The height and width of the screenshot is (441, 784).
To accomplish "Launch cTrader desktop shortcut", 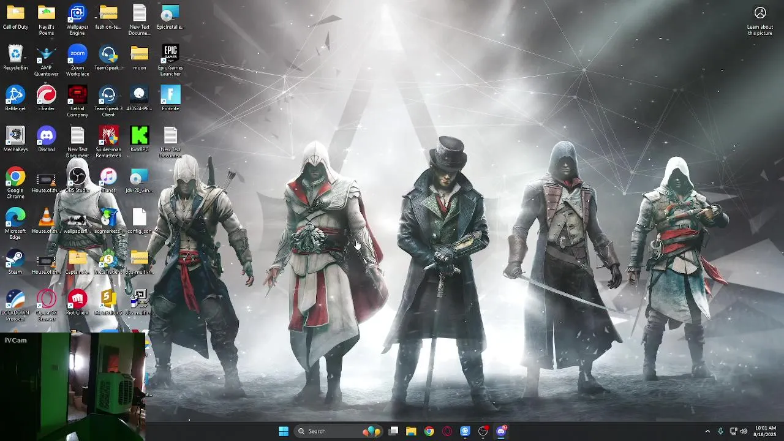I will (x=47, y=99).
